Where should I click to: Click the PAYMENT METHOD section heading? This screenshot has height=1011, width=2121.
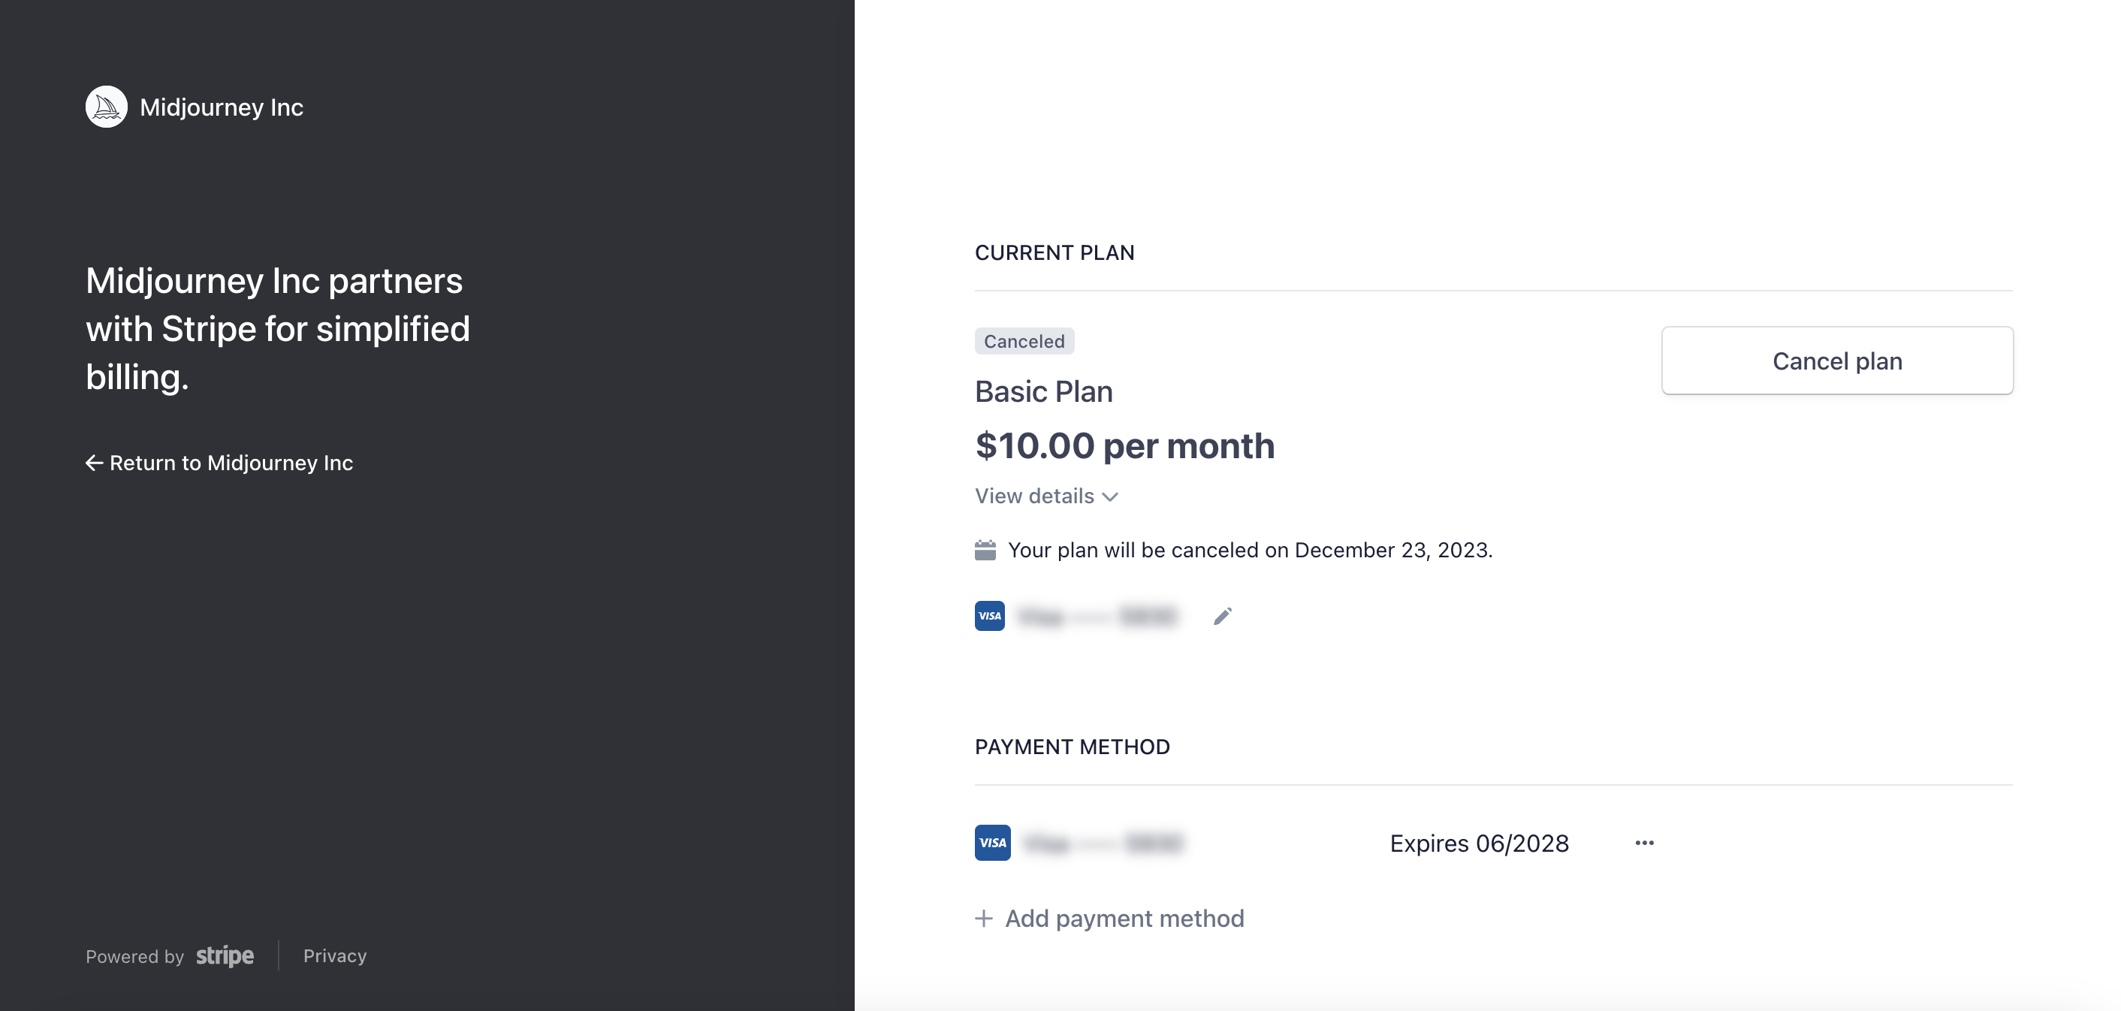click(1072, 747)
